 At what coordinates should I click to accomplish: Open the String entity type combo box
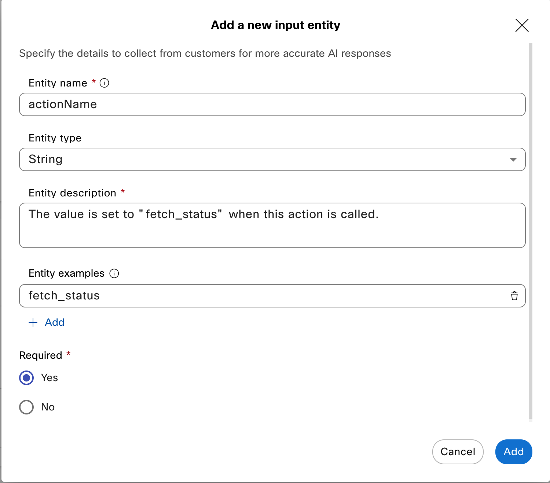pyautogui.click(x=257, y=159)
